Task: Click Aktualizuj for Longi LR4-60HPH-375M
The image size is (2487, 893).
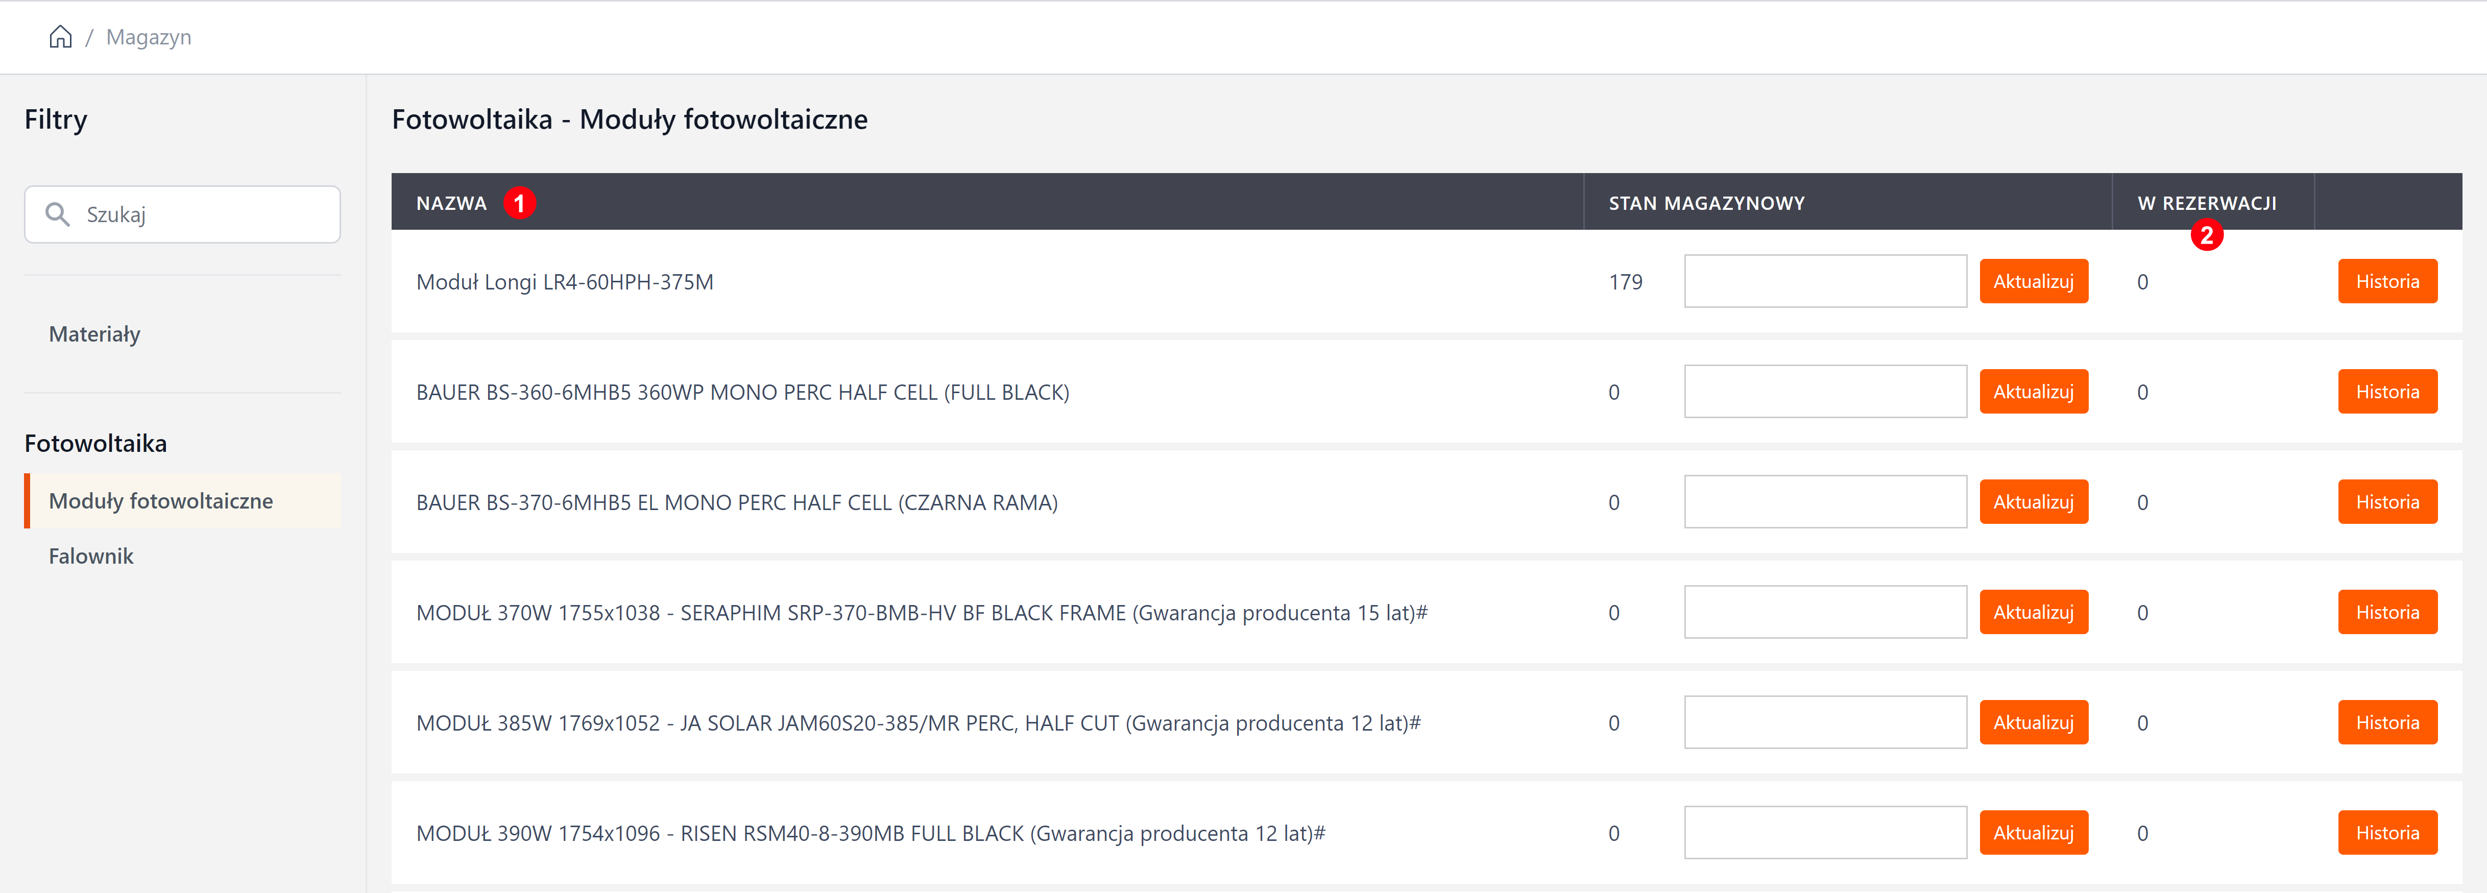Action: click(x=2033, y=282)
